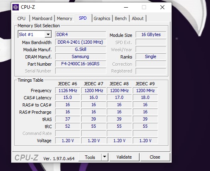Click the tRC value 52
This screenshot has height=171, width=210.
point(68,126)
